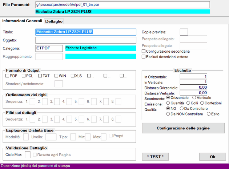Image resolution: width=229 pixels, height=169 pixels.
Task: Click the Modalità field in Esplosione Distinta Base
Action: pos(26,137)
